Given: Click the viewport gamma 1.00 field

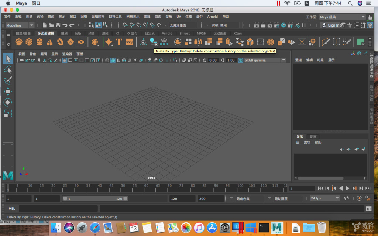Looking at the screenshot, I should [231, 60].
